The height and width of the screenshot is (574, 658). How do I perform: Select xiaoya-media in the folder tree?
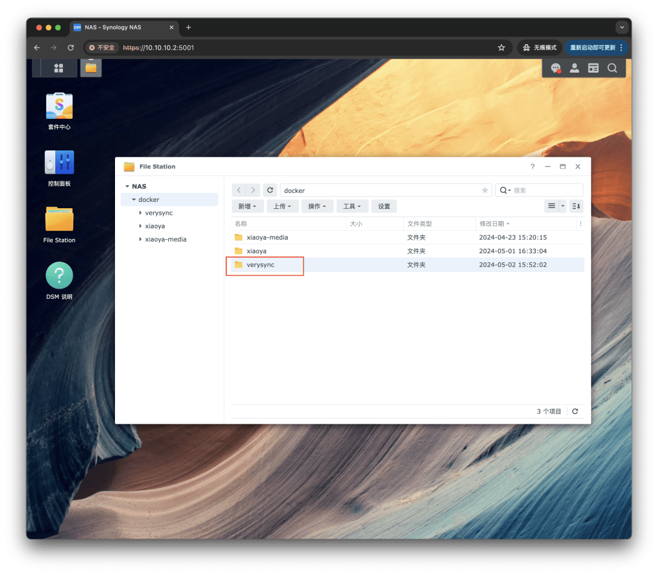[166, 239]
